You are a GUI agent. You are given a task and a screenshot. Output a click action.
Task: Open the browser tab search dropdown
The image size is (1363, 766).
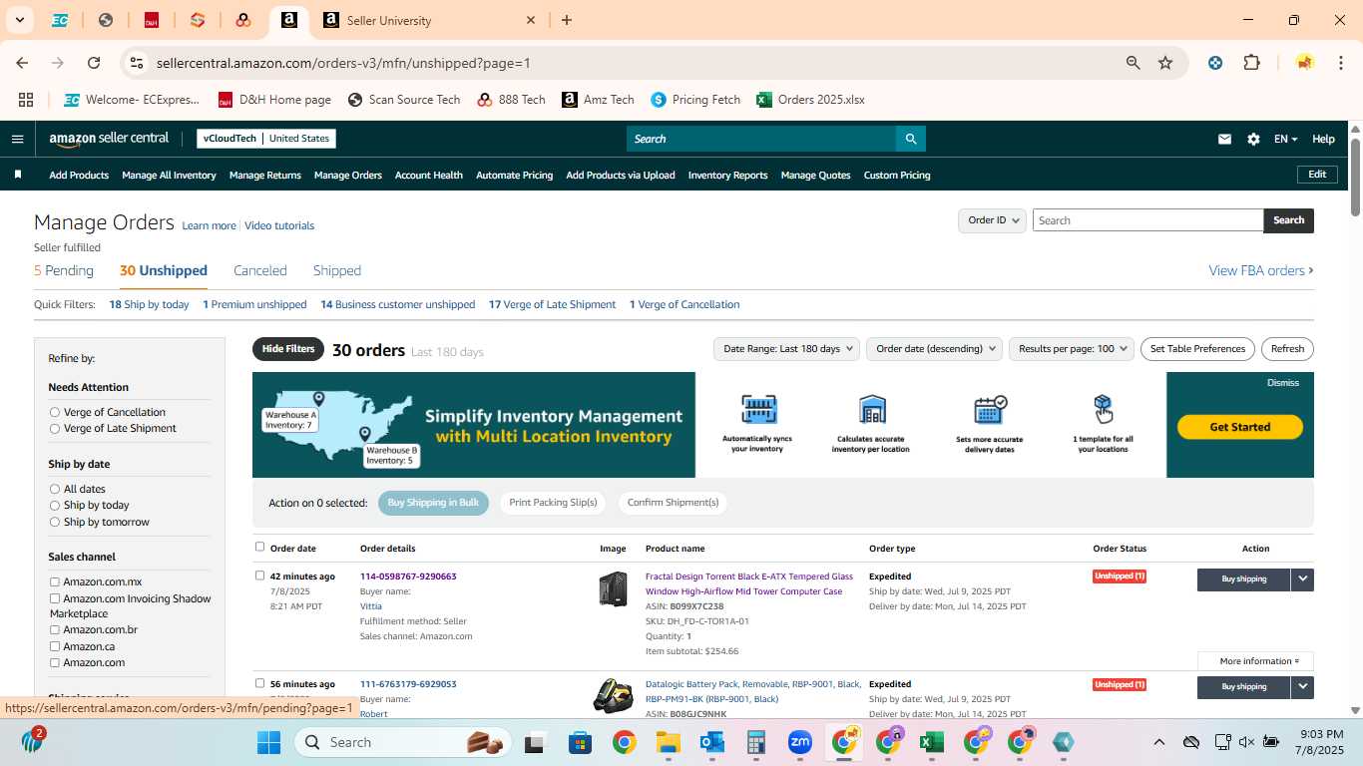(19, 20)
